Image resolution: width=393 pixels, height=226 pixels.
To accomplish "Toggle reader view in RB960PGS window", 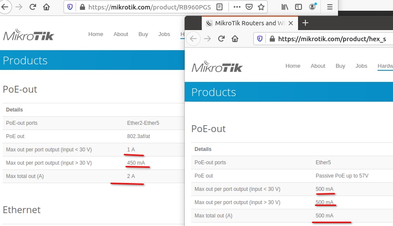I will click(219, 7).
